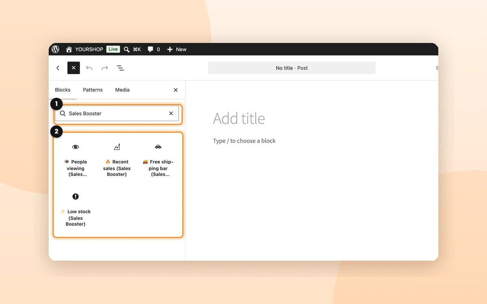Close the inserter panel with the X
Viewport: 487px width, 304px height.
[176, 90]
